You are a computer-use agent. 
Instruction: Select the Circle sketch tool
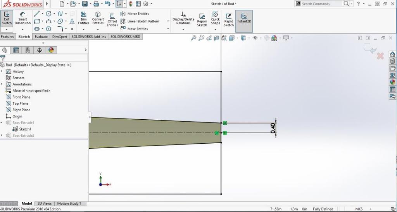tap(48, 14)
